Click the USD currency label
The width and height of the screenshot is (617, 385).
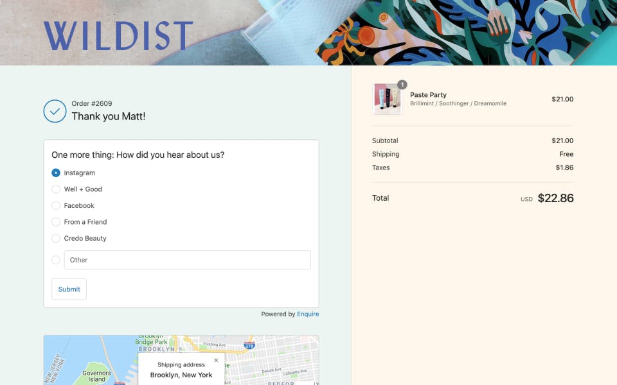tap(526, 199)
